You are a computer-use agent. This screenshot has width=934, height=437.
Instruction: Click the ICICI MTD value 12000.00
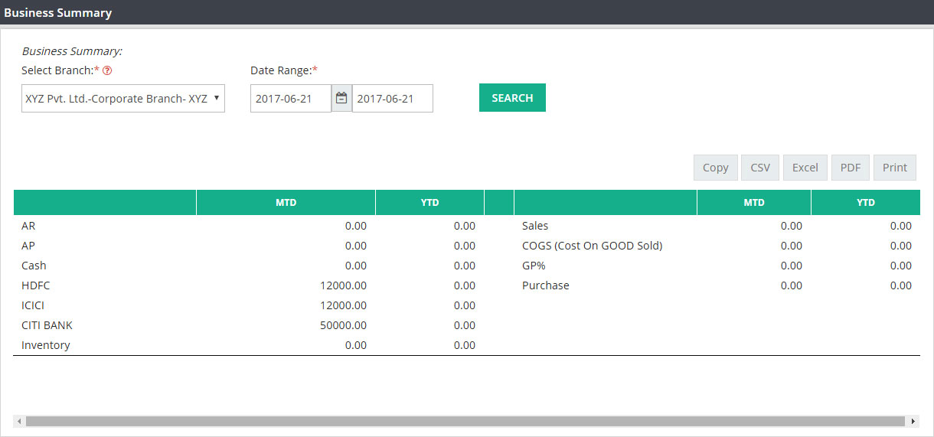click(343, 305)
